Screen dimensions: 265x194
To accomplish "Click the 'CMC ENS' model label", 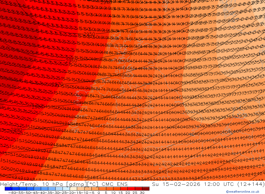I will tap(114, 184).
